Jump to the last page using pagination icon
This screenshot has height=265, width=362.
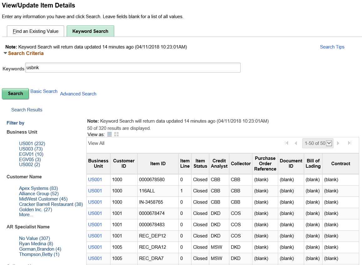pos(349,143)
